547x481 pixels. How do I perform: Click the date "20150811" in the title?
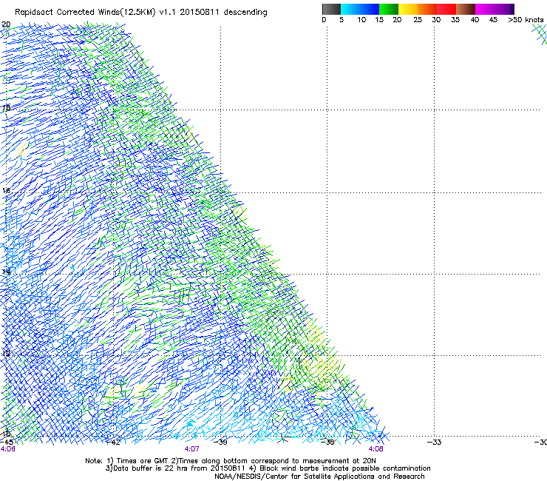(x=199, y=12)
